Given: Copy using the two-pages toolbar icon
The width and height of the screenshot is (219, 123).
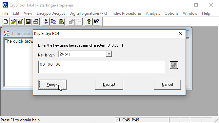Looking at the screenshot, I should 53,22.
